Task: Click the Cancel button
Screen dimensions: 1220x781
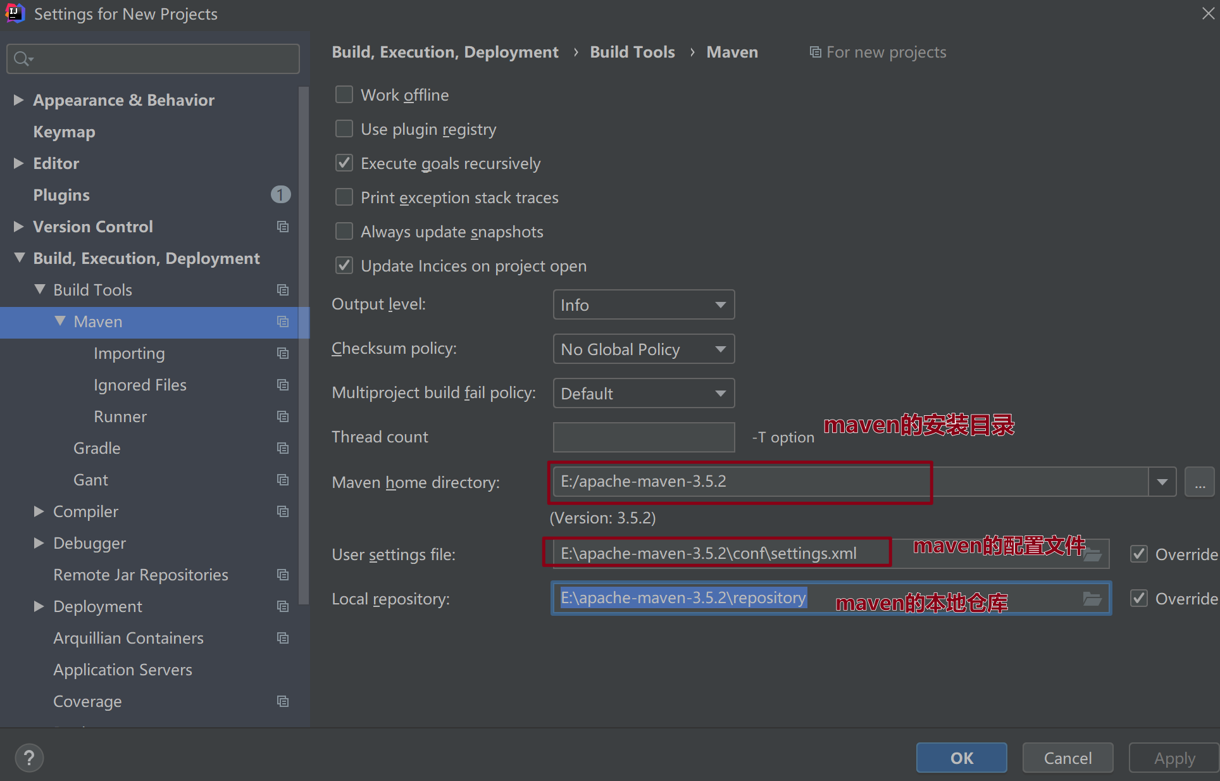Action: tap(1067, 758)
